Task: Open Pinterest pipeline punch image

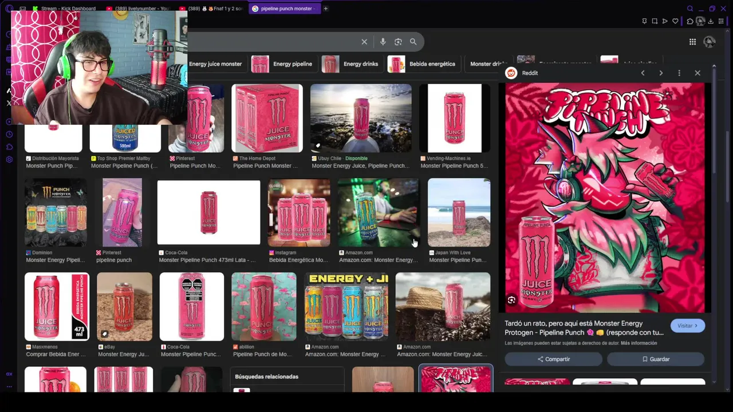Action: [122, 212]
